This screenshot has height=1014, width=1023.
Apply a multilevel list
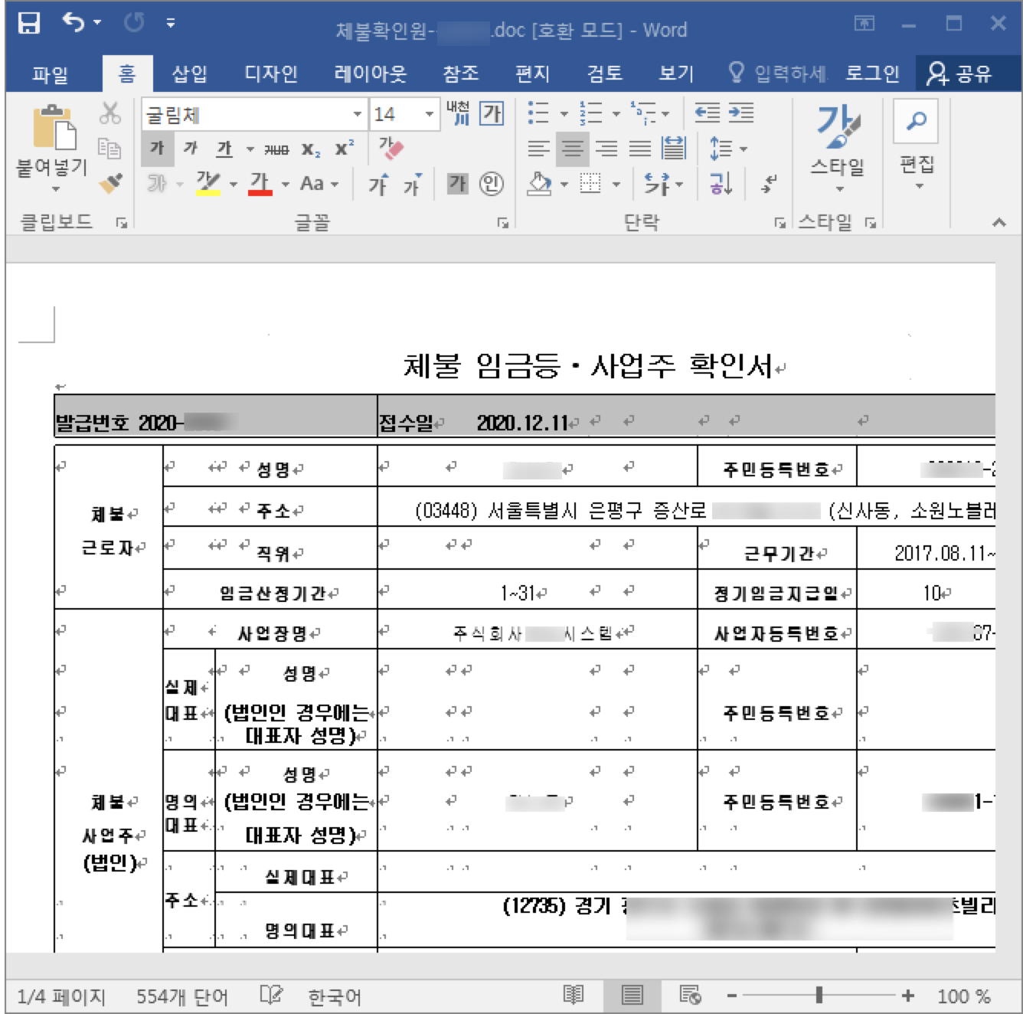pyautogui.click(x=643, y=113)
